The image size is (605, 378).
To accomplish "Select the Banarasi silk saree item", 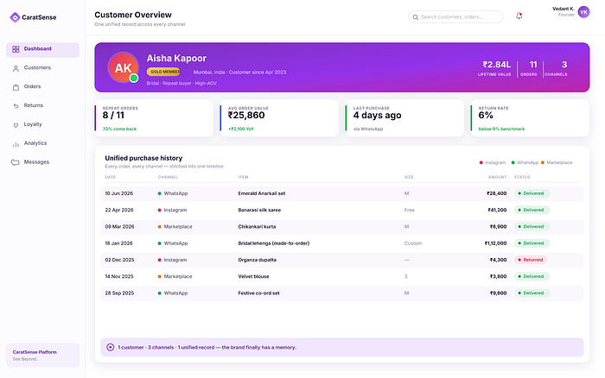I will (x=259, y=210).
